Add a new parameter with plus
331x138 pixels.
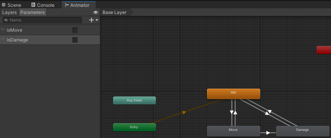point(92,20)
